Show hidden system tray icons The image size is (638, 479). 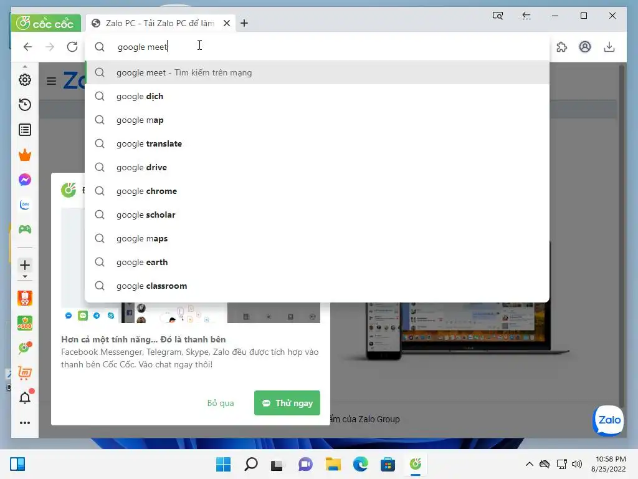pyautogui.click(x=530, y=464)
